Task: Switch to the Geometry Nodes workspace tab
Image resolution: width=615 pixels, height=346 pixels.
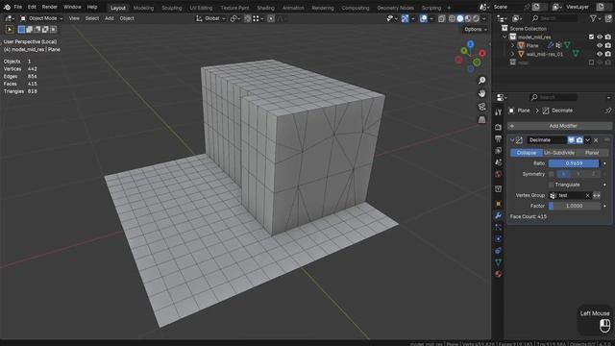Action: pyautogui.click(x=395, y=8)
